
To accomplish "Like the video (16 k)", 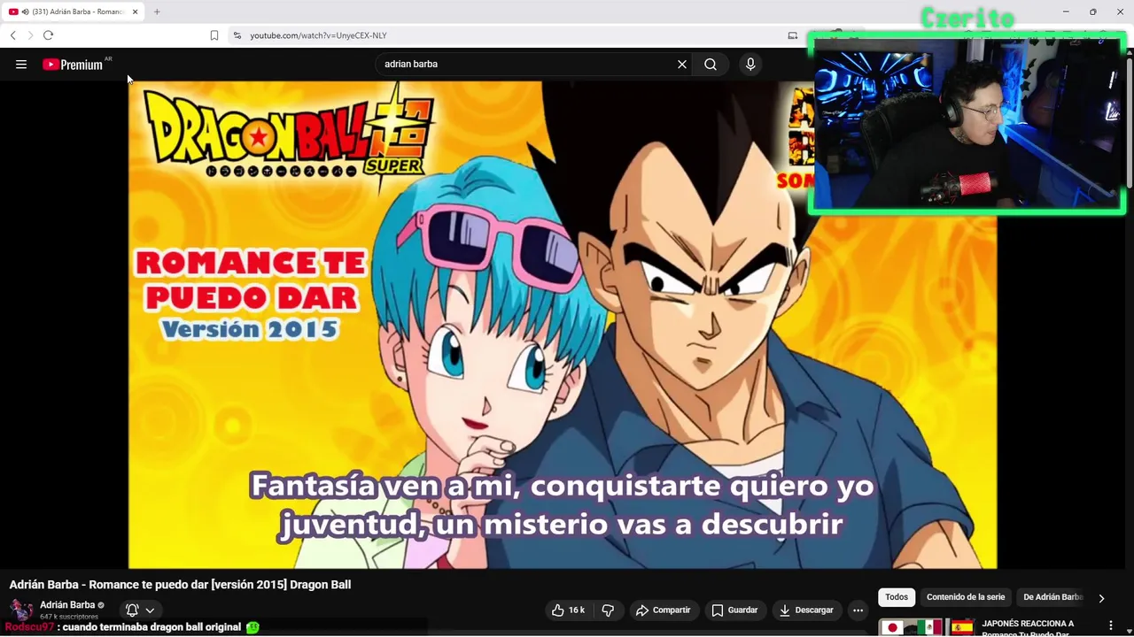I will (x=568, y=610).
